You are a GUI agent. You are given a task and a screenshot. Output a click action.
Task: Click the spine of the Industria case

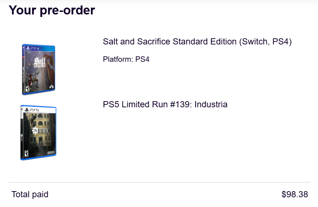coord(22,133)
